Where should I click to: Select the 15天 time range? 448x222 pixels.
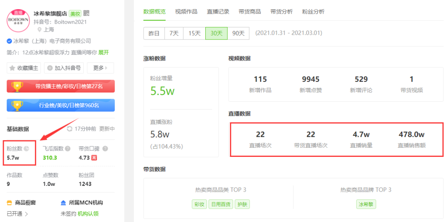pyautogui.click(x=195, y=33)
